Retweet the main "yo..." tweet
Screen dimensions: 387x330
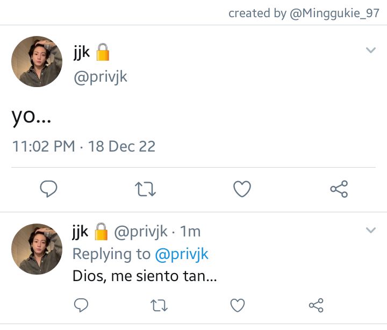click(x=145, y=189)
